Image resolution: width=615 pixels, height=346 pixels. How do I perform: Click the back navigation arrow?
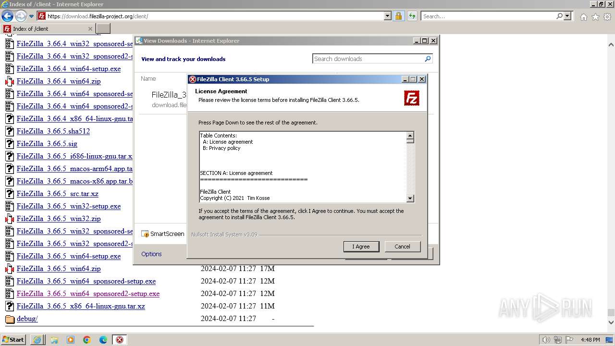coord(7,16)
